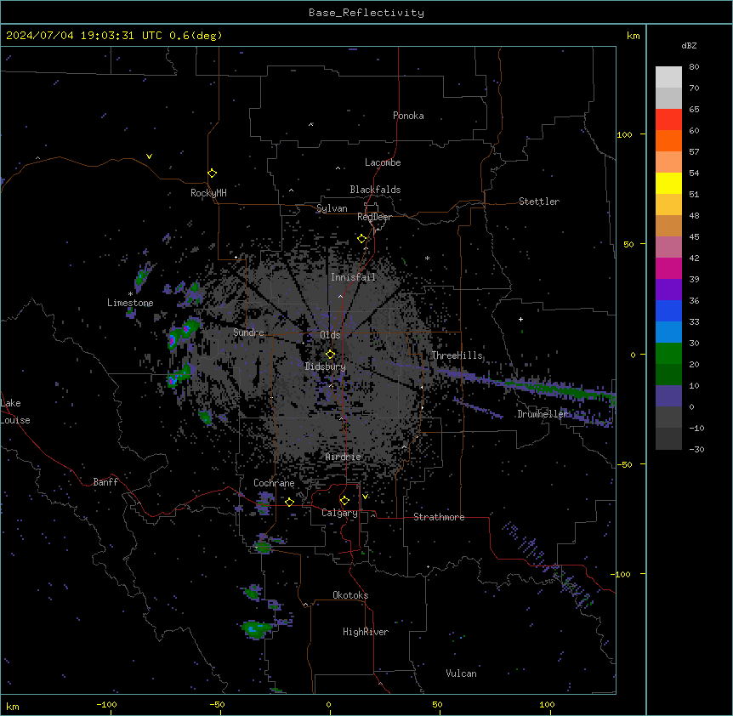Click the Vulcan label

(461, 673)
